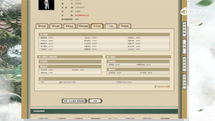Screen dimensions: 215x121
Task: Click the vertical scrollbar down arrow
Action: click(188, 117)
